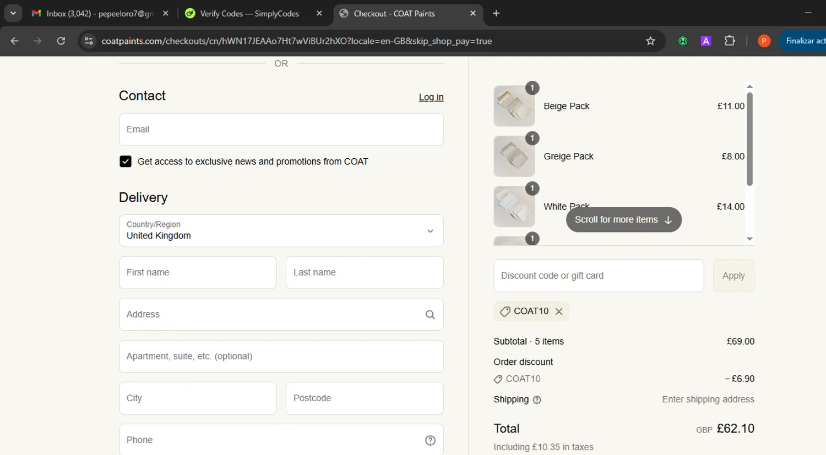Image resolution: width=826 pixels, height=455 pixels.
Task: Click Including £10.35 in taxes text
Action: tap(544, 447)
